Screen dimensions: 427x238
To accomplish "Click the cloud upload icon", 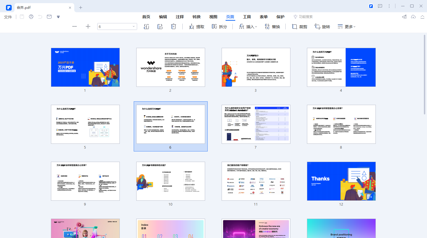I will click(413, 17).
